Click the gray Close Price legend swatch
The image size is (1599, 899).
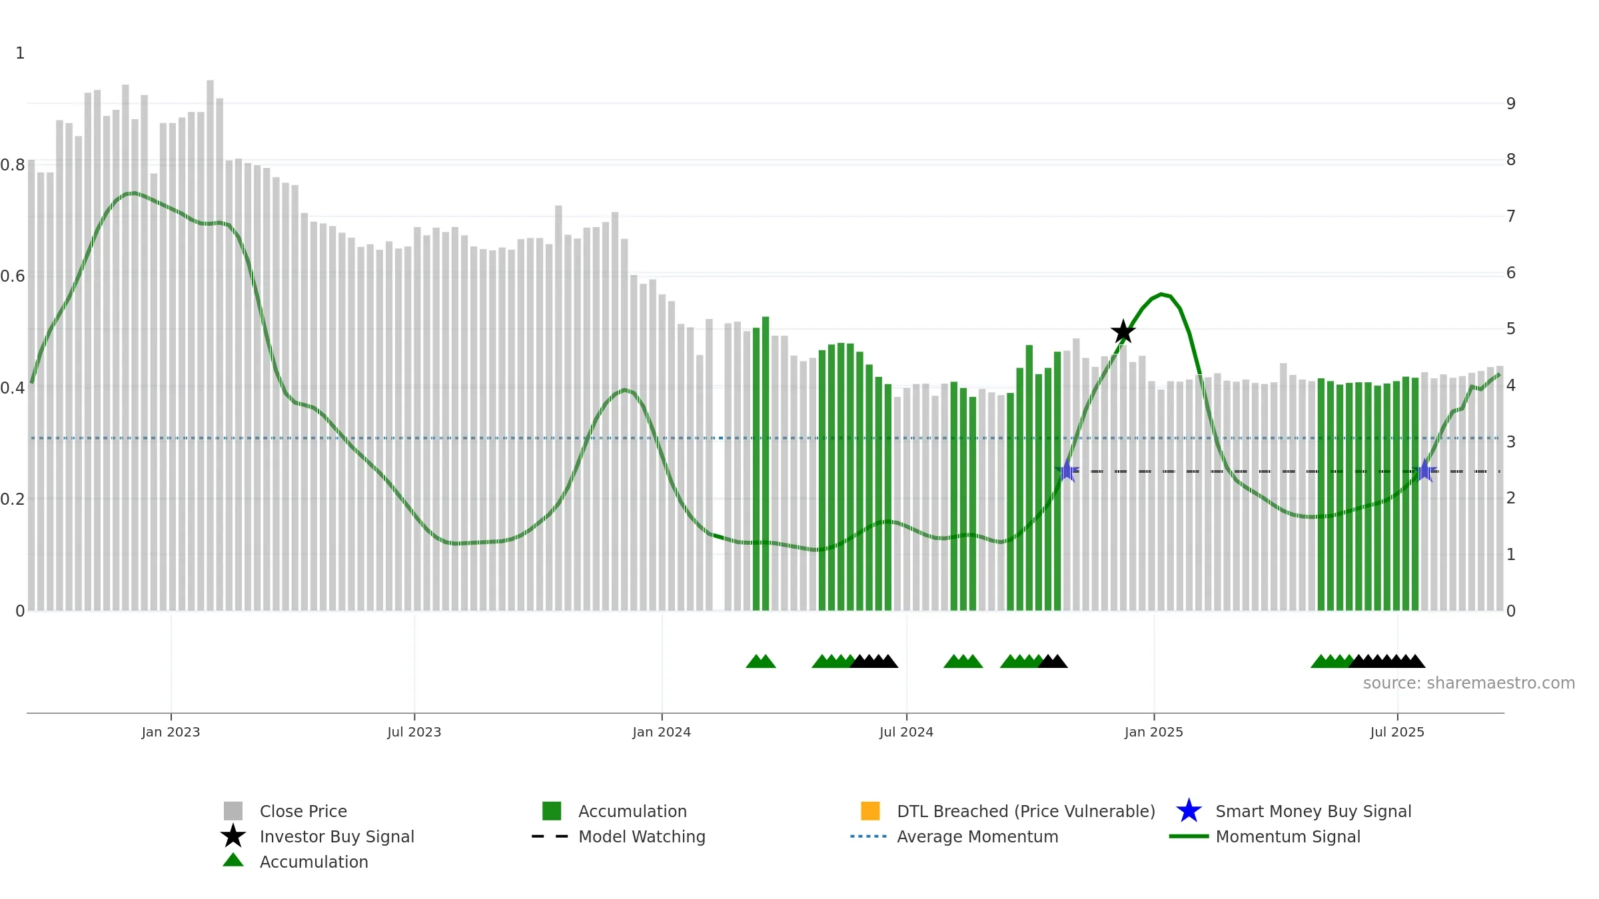tap(233, 811)
